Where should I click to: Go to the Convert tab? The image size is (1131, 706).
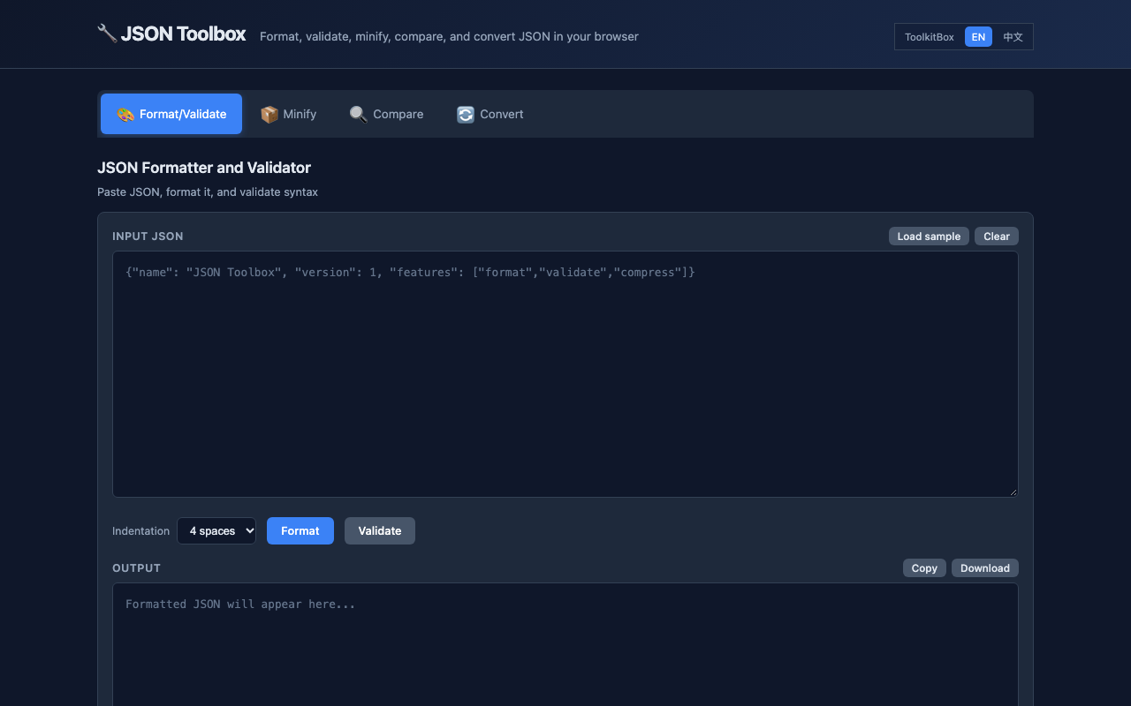click(490, 114)
